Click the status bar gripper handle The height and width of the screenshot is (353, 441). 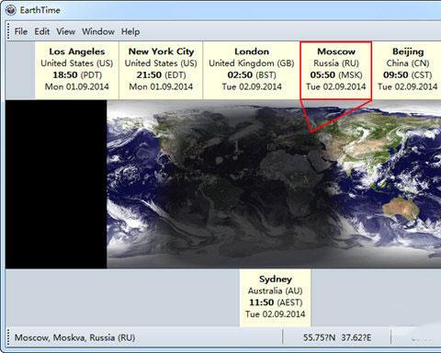[8, 337]
